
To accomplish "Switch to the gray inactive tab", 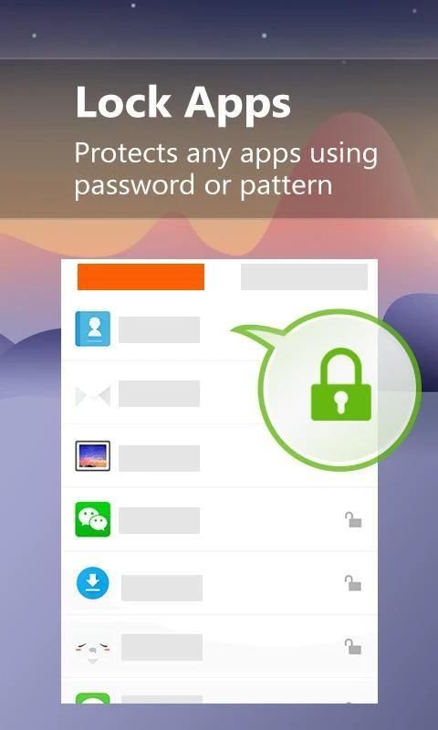I will [x=304, y=276].
